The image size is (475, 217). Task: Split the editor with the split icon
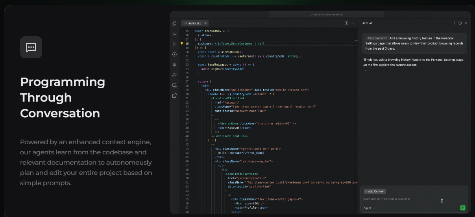pos(346,23)
